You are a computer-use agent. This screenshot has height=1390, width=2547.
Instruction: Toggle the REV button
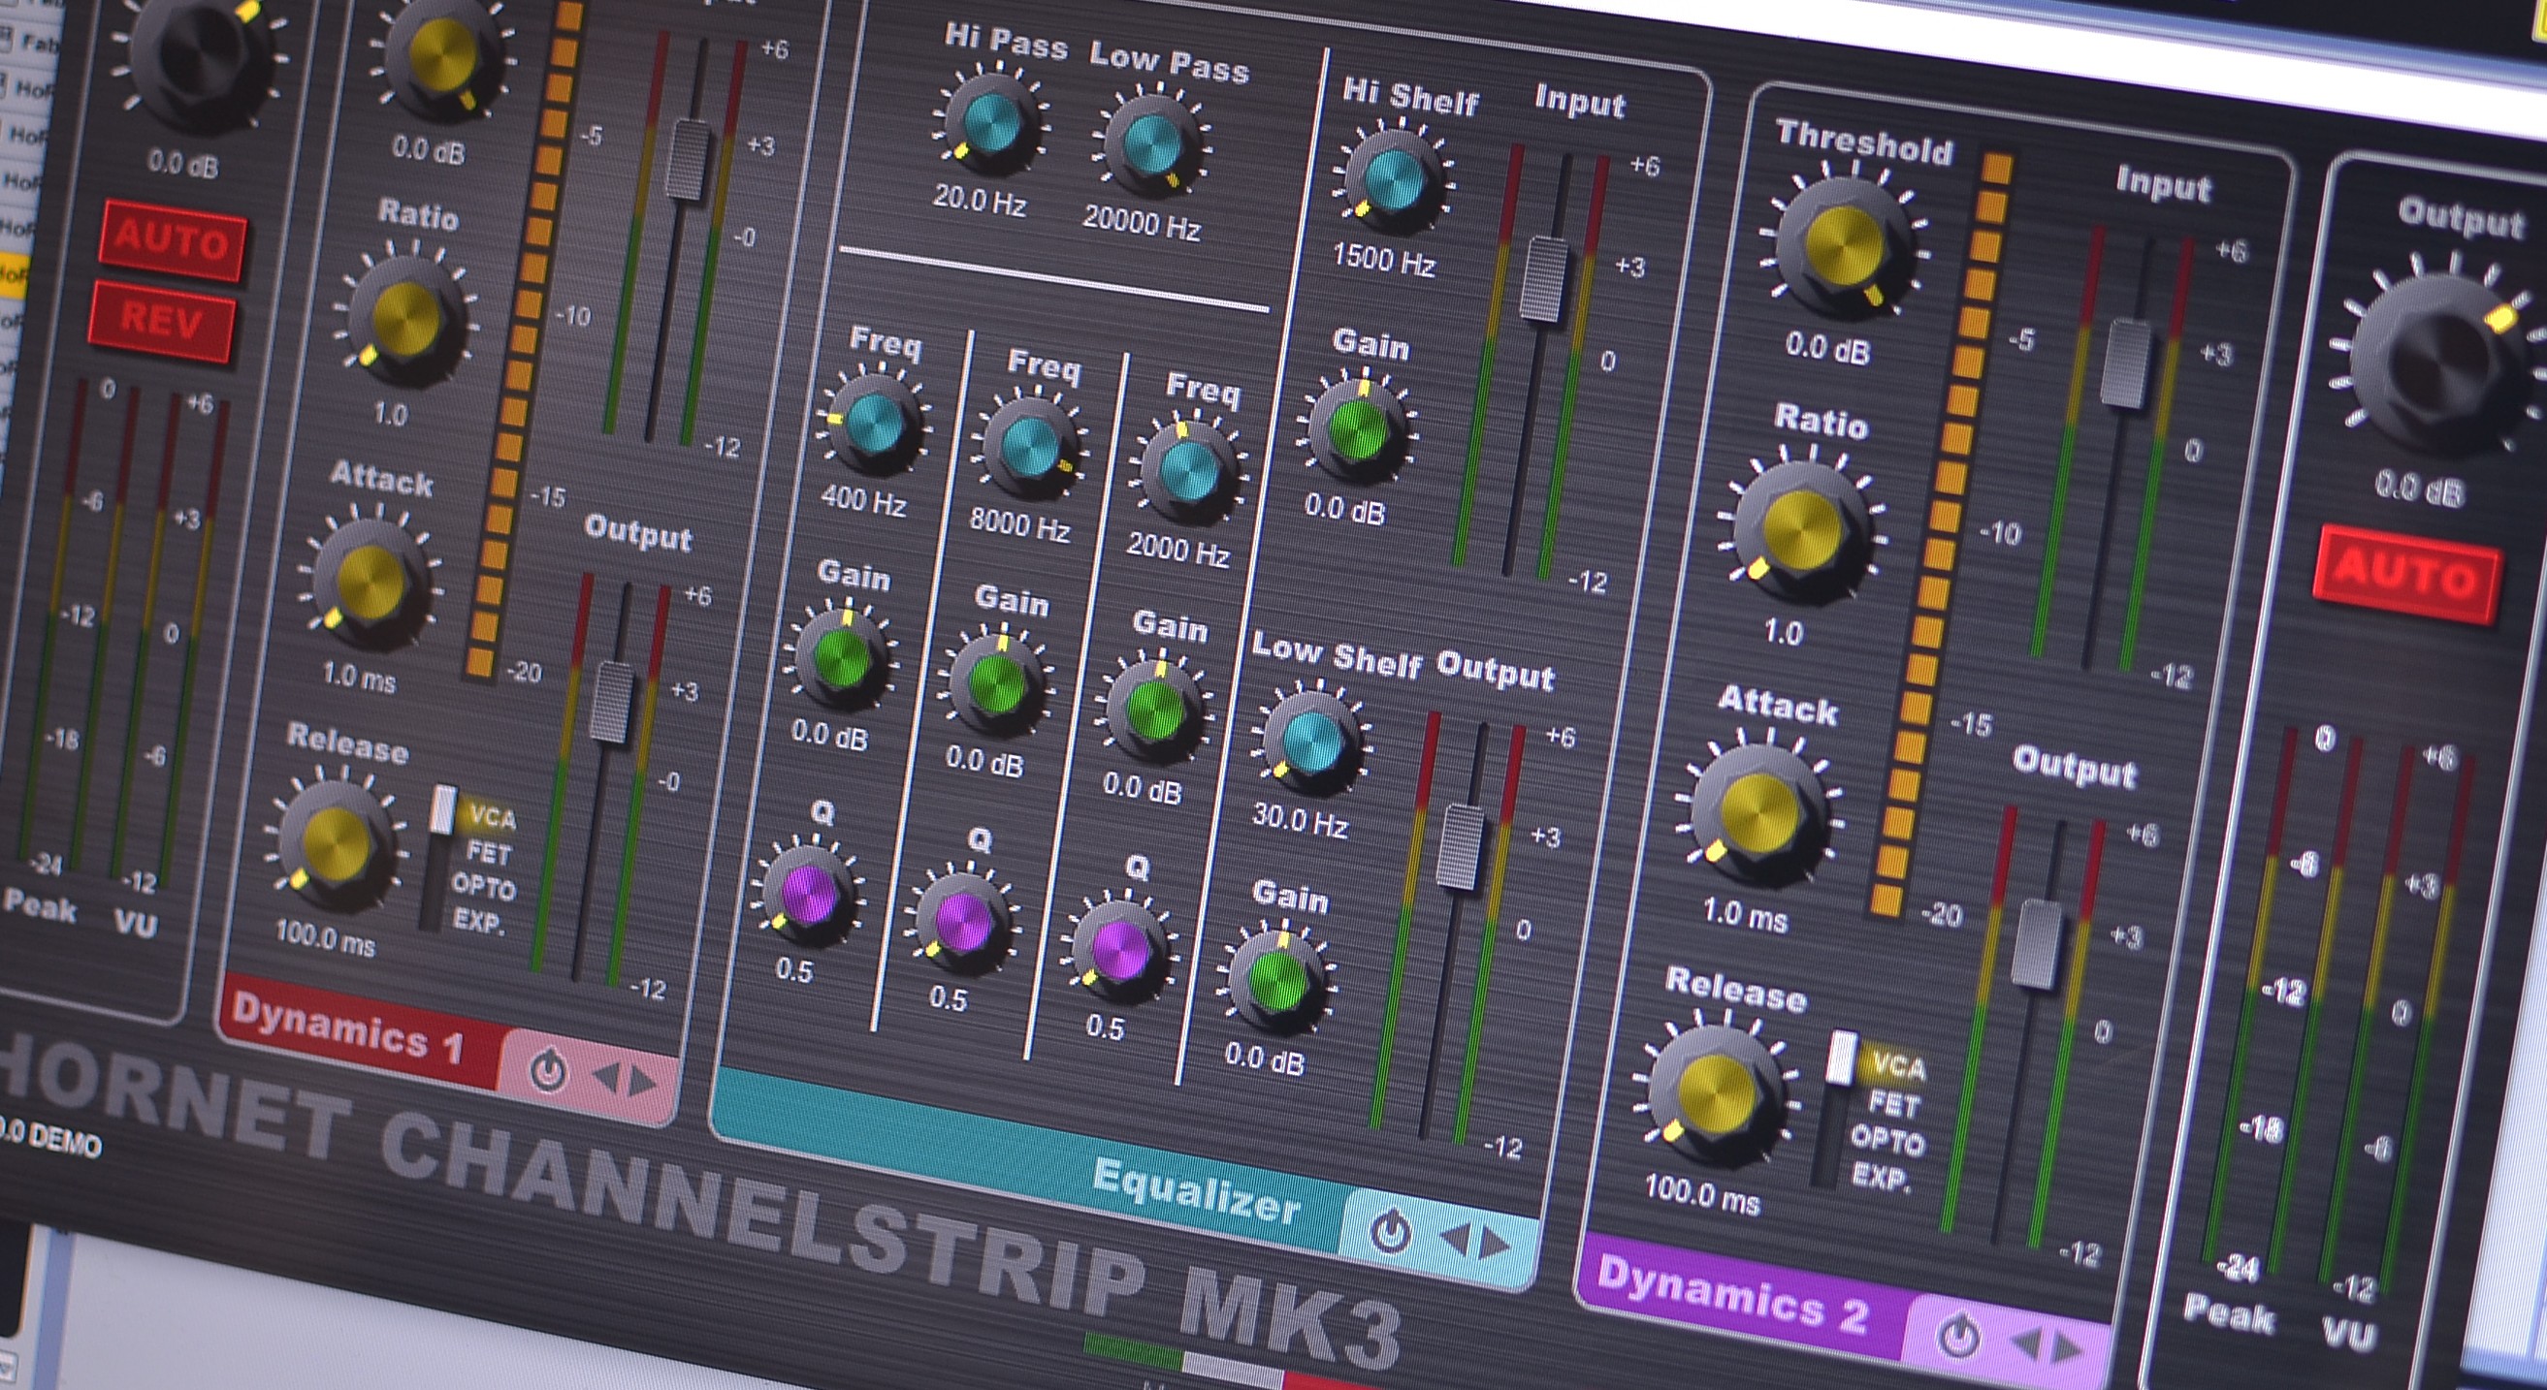(x=161, y=321)
